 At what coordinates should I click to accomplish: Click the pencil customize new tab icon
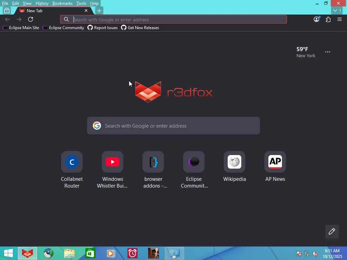332,232
